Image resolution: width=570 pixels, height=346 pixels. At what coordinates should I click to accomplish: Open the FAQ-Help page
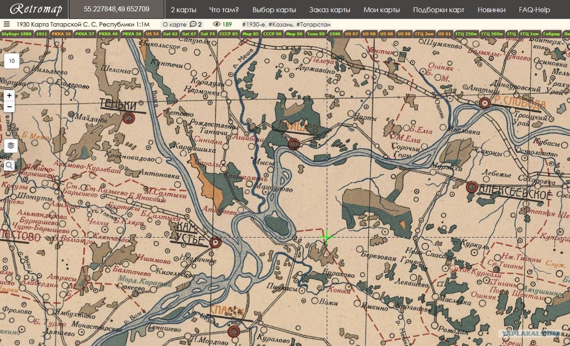point(534,10)
